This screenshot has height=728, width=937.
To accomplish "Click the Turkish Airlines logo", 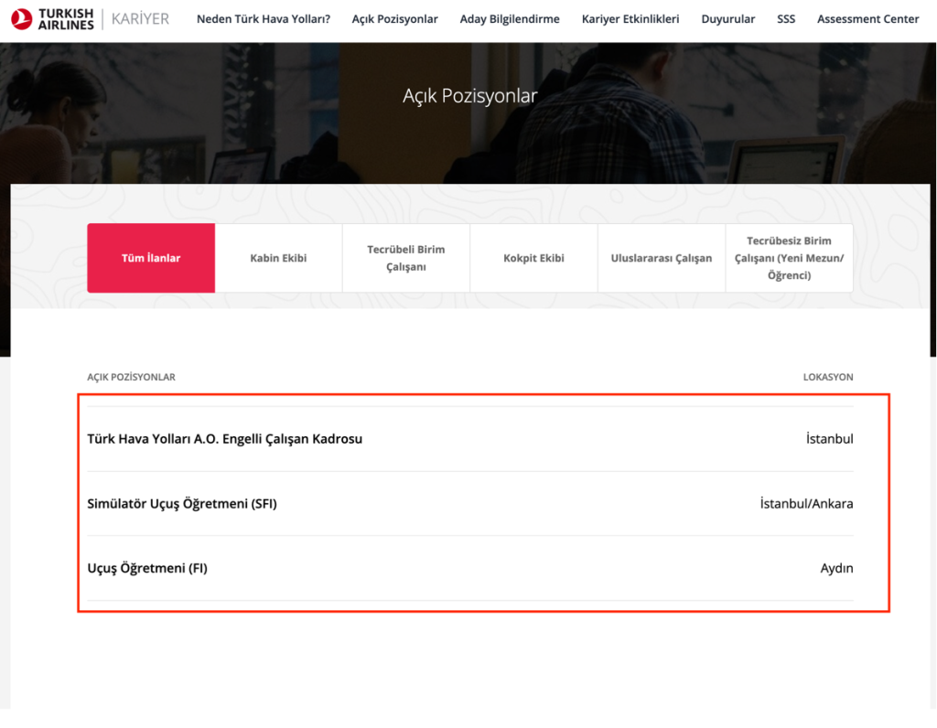I will pyautogui.click(x=55, y=18).
